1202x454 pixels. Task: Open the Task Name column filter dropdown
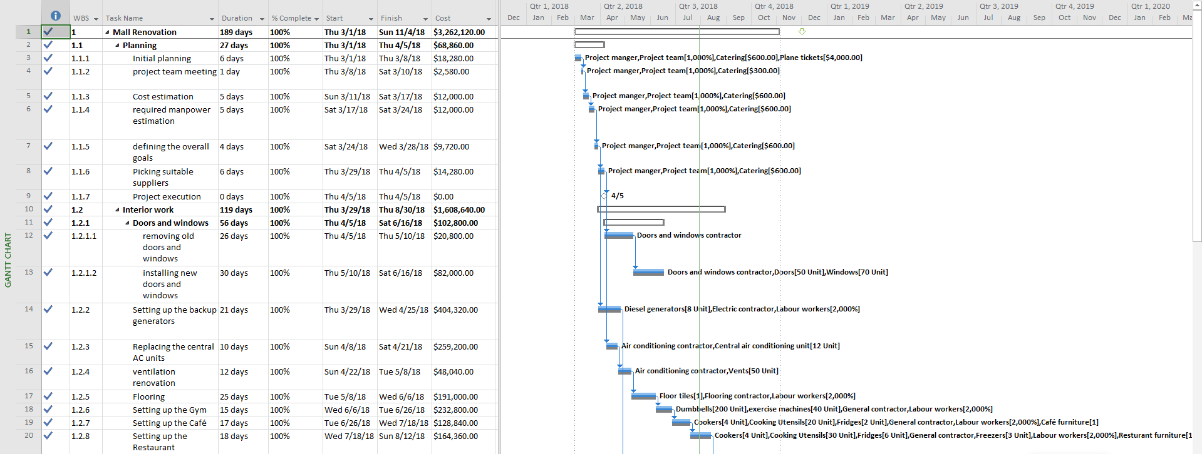coord(212,19)
